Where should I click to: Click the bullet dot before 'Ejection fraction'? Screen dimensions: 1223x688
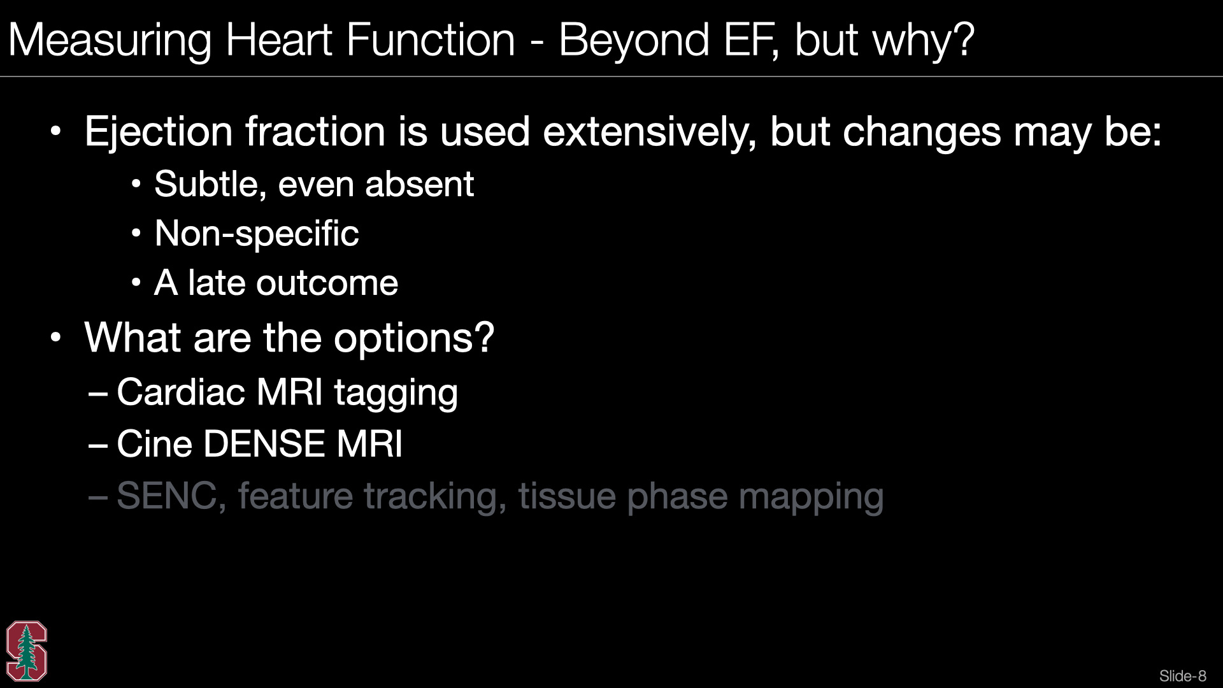coord(56,131)
